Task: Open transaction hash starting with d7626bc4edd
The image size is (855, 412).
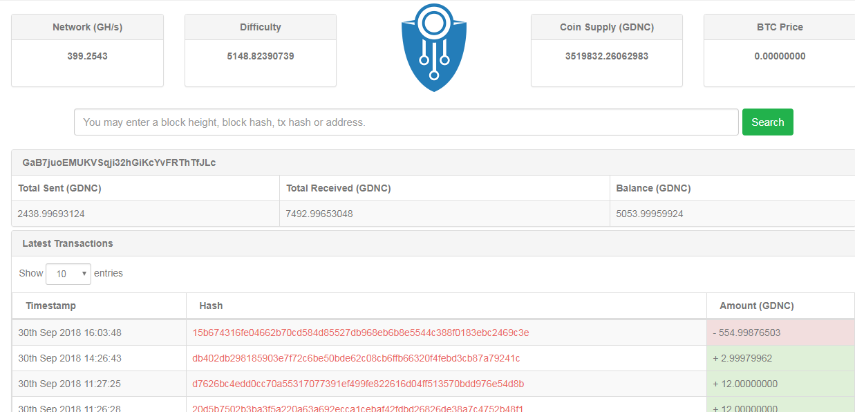Action: pyautogui.click(x=358, y=384)
